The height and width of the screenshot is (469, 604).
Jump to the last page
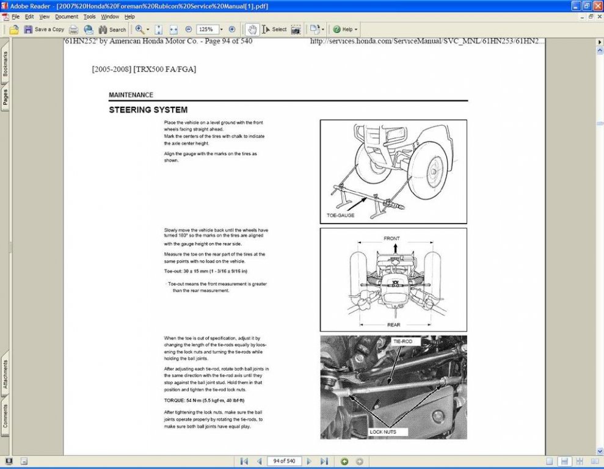(324, 461)
